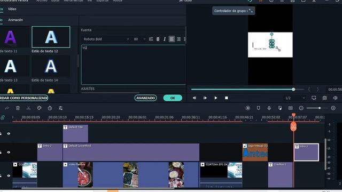Image resolution: width=342 pixels, height=192 pixels.
Task: Open the font size 80 dropdown
Action: point(139,39)
